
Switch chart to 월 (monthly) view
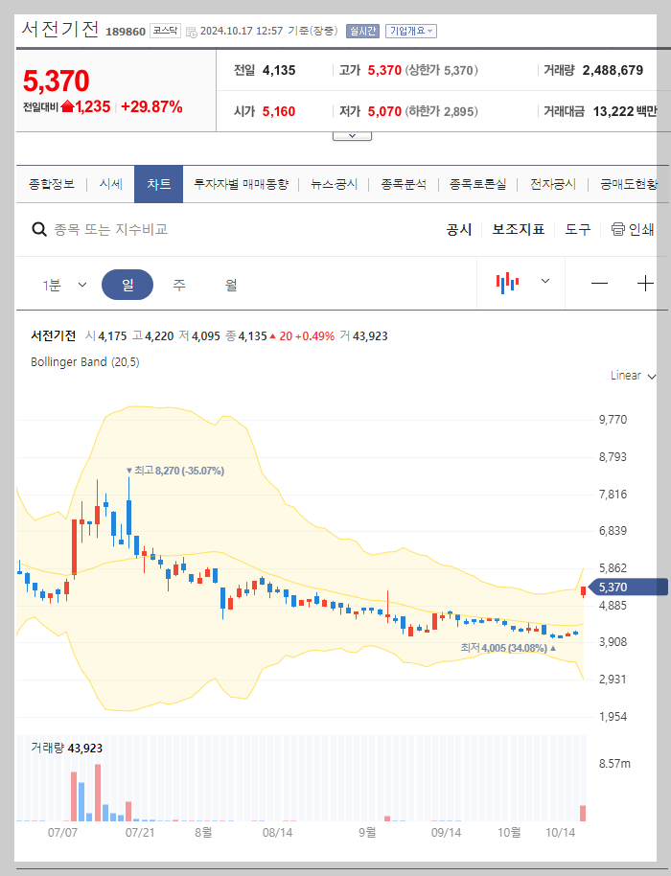[x=230, y=284]
